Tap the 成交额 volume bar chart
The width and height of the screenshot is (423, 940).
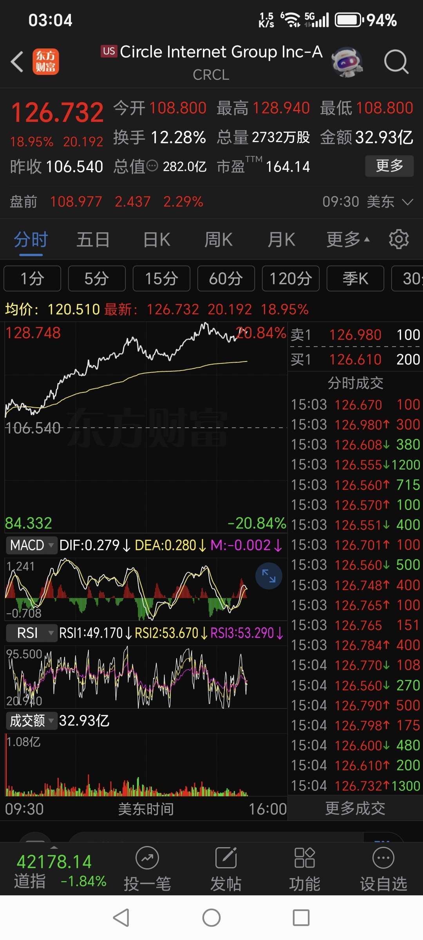146,765
